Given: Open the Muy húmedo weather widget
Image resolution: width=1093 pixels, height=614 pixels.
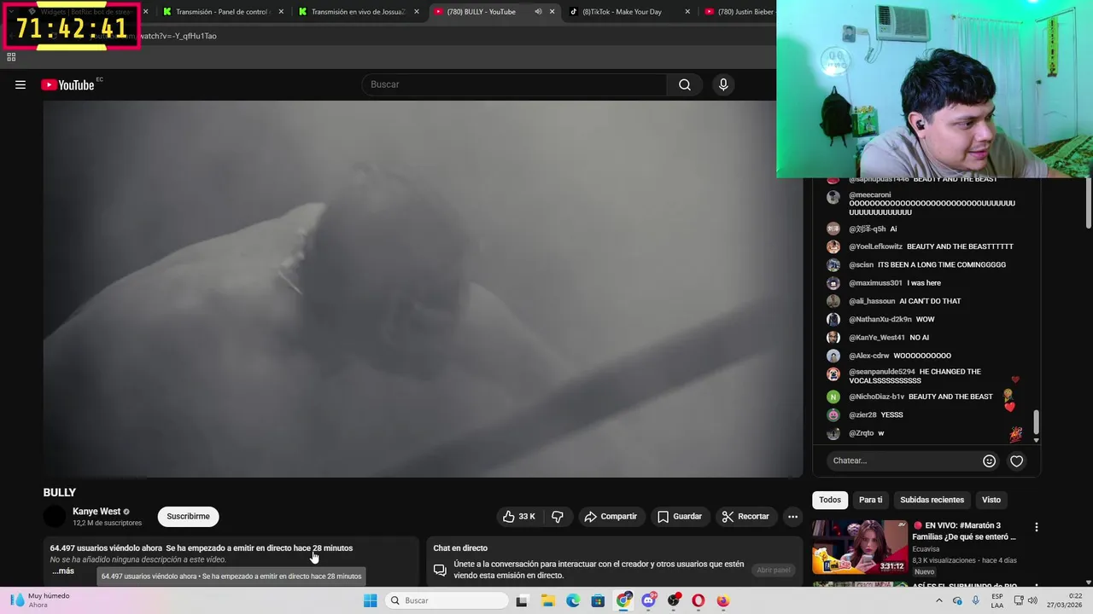Looking at the screenshot, I should (38, 600).
